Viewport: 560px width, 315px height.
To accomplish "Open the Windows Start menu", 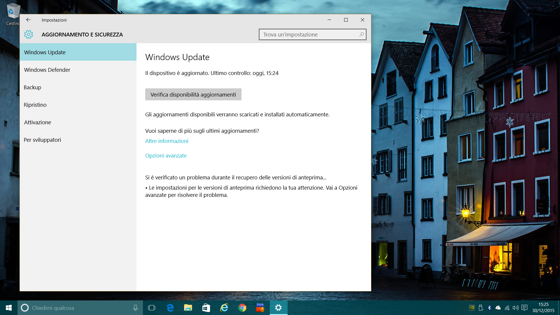I will (x=9, y=308).
